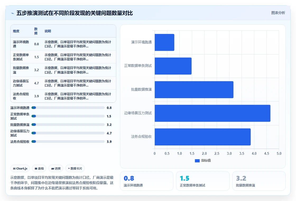Screen dimensions: 296x201
Task: Click the 数据 column header
Action: [36, 31]
